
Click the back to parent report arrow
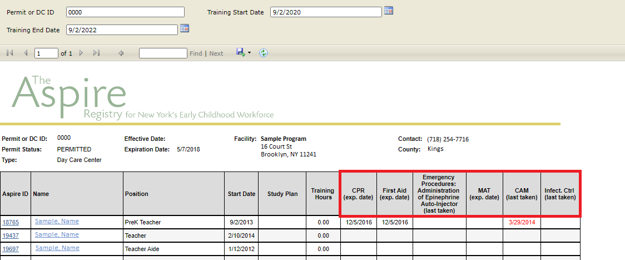click(121, 53)
